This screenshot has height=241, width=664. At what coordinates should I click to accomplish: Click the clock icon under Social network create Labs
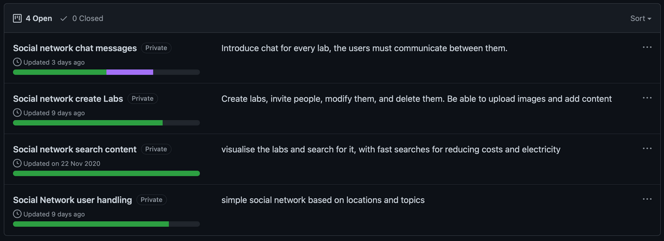(x=17, y=113)
